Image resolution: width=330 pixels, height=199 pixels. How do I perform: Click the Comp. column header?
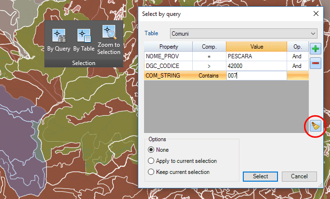pos(209,47)
